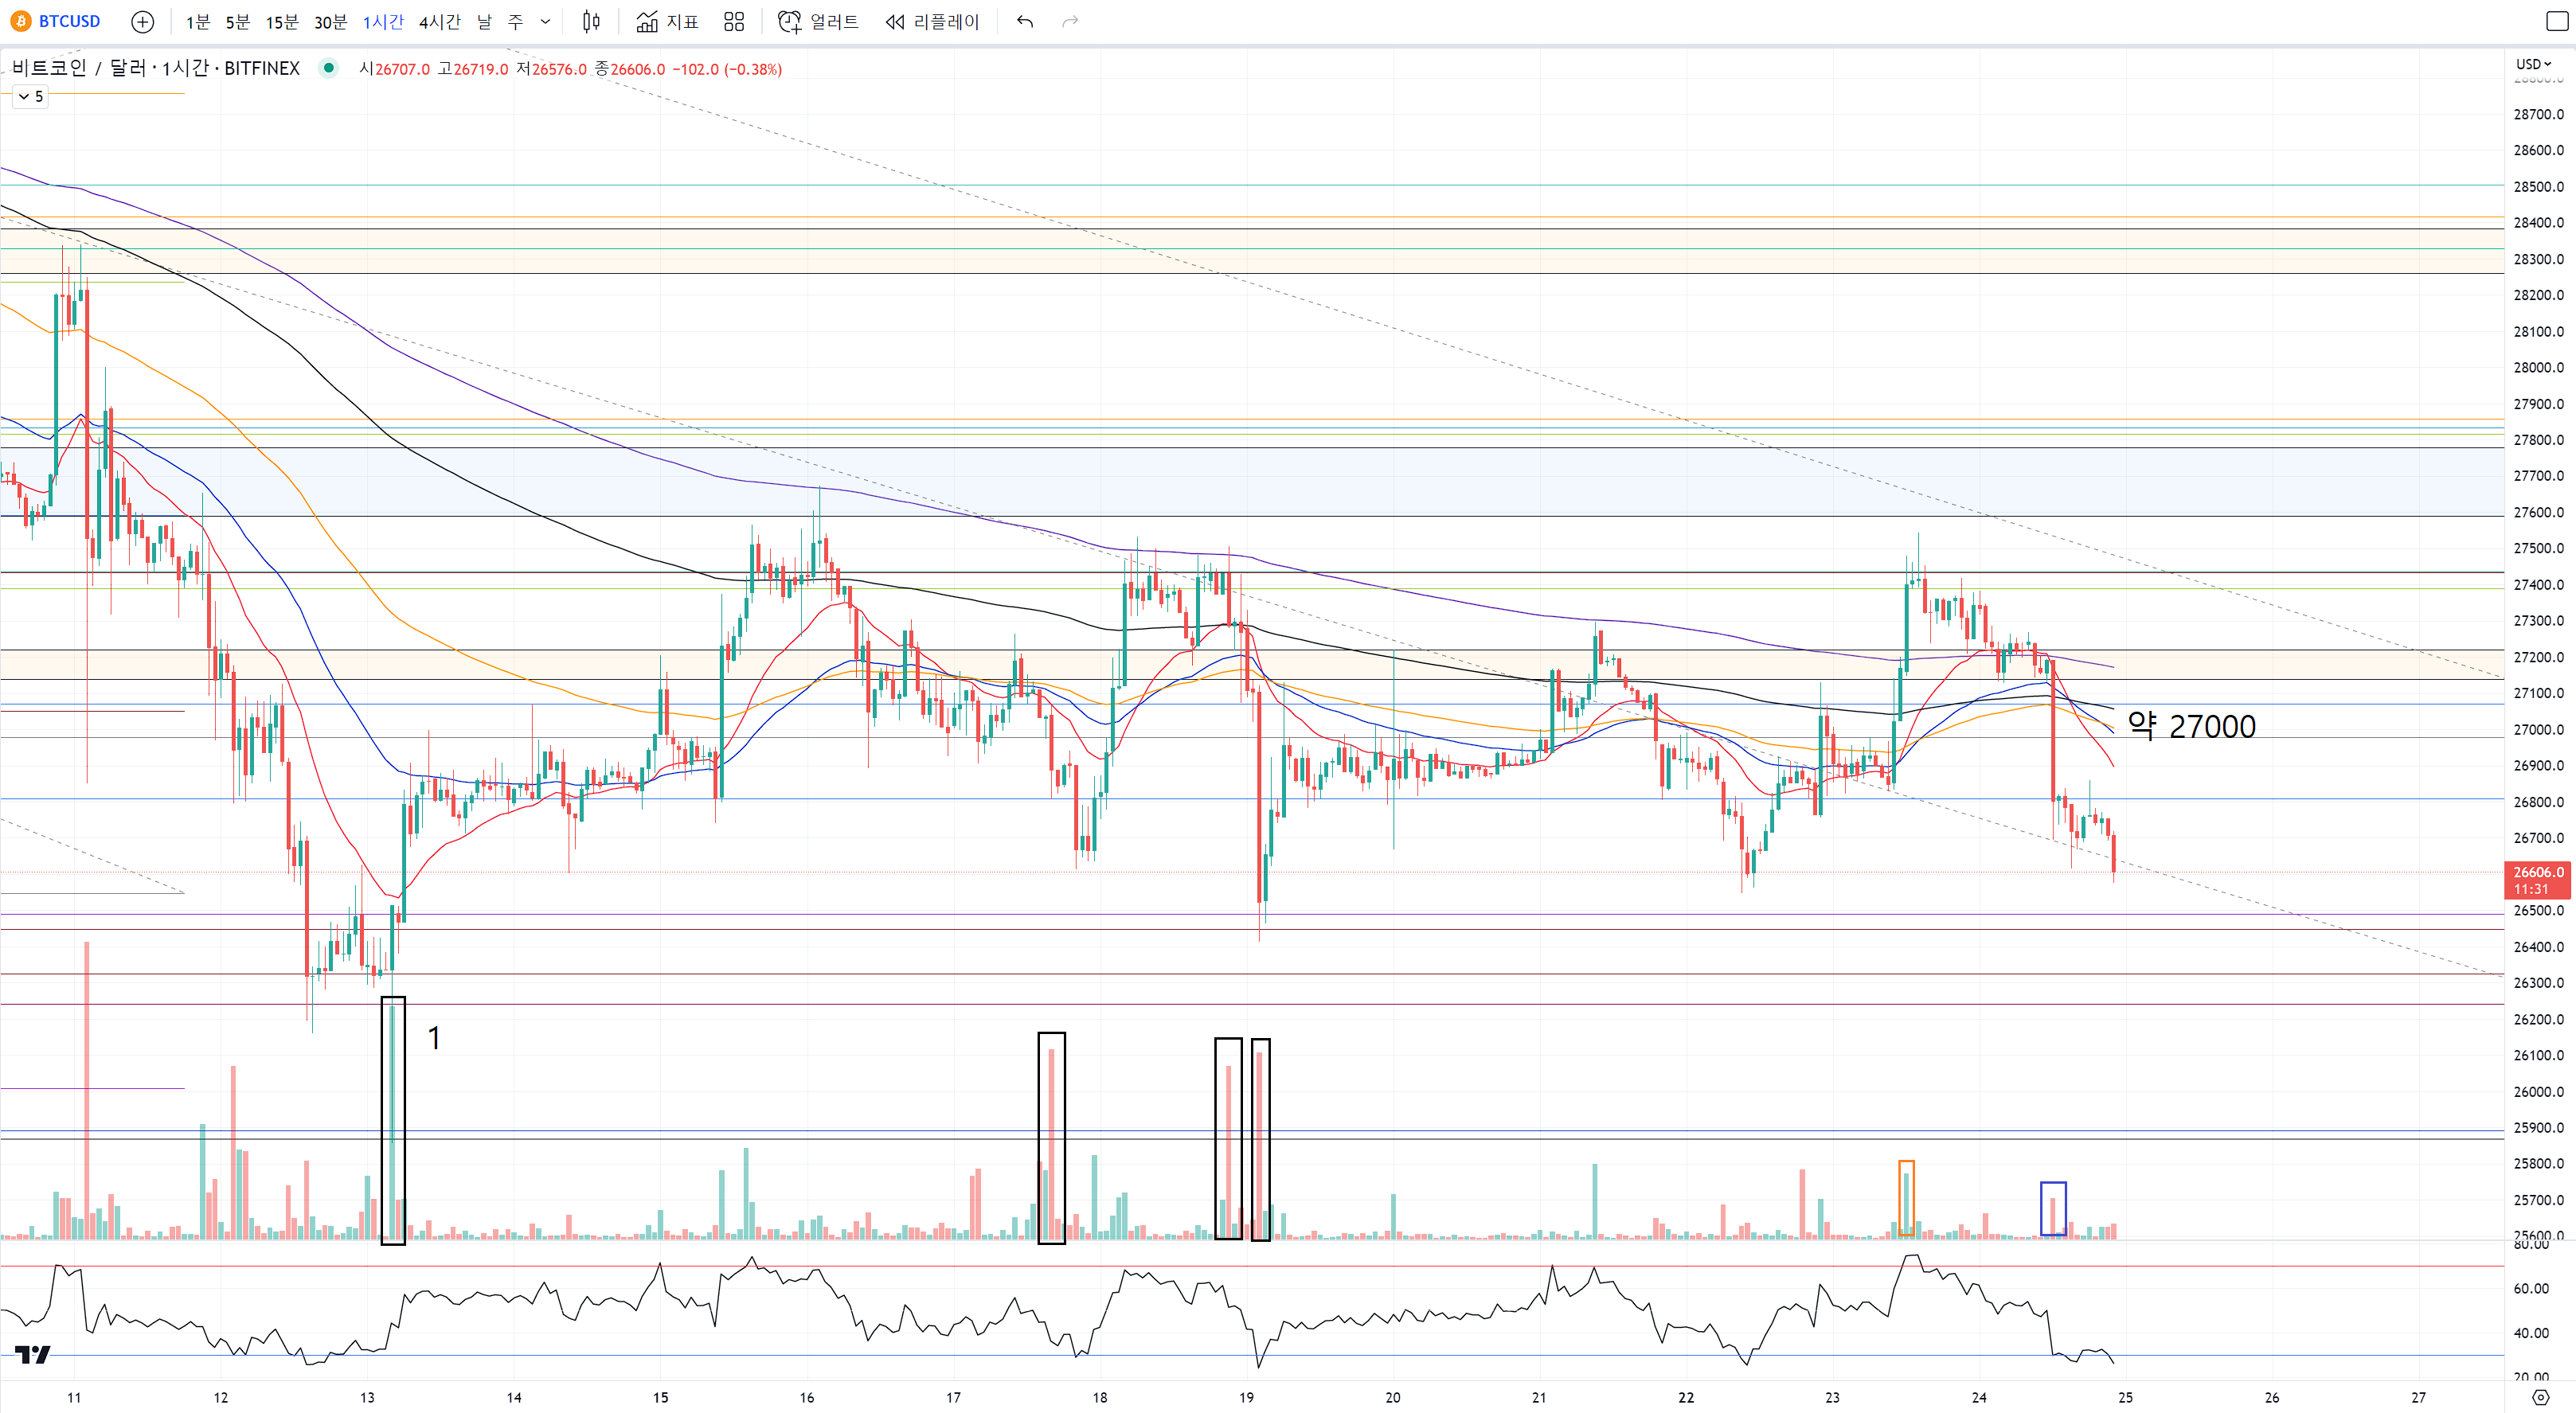Open the indicator templates grid icon
Image resolution: width=2576 pixels, height=1413 pixels.
tap(734, 22)
